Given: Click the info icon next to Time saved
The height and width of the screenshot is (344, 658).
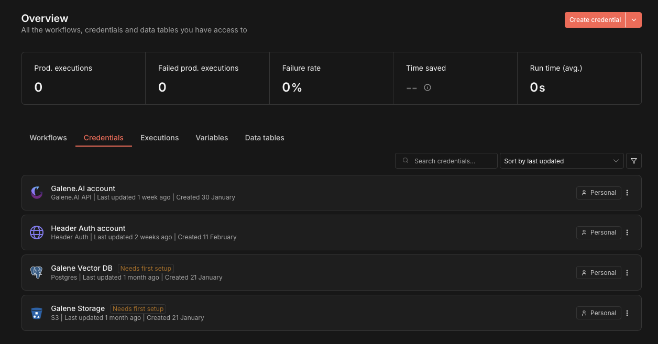Looking at the screenshot, I should click(x=427, y=87).
